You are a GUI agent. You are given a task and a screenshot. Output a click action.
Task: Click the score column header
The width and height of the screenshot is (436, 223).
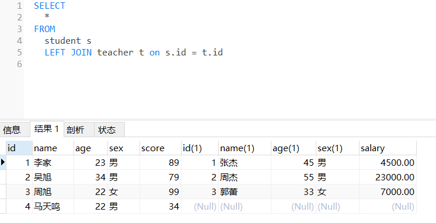[161, 148]
